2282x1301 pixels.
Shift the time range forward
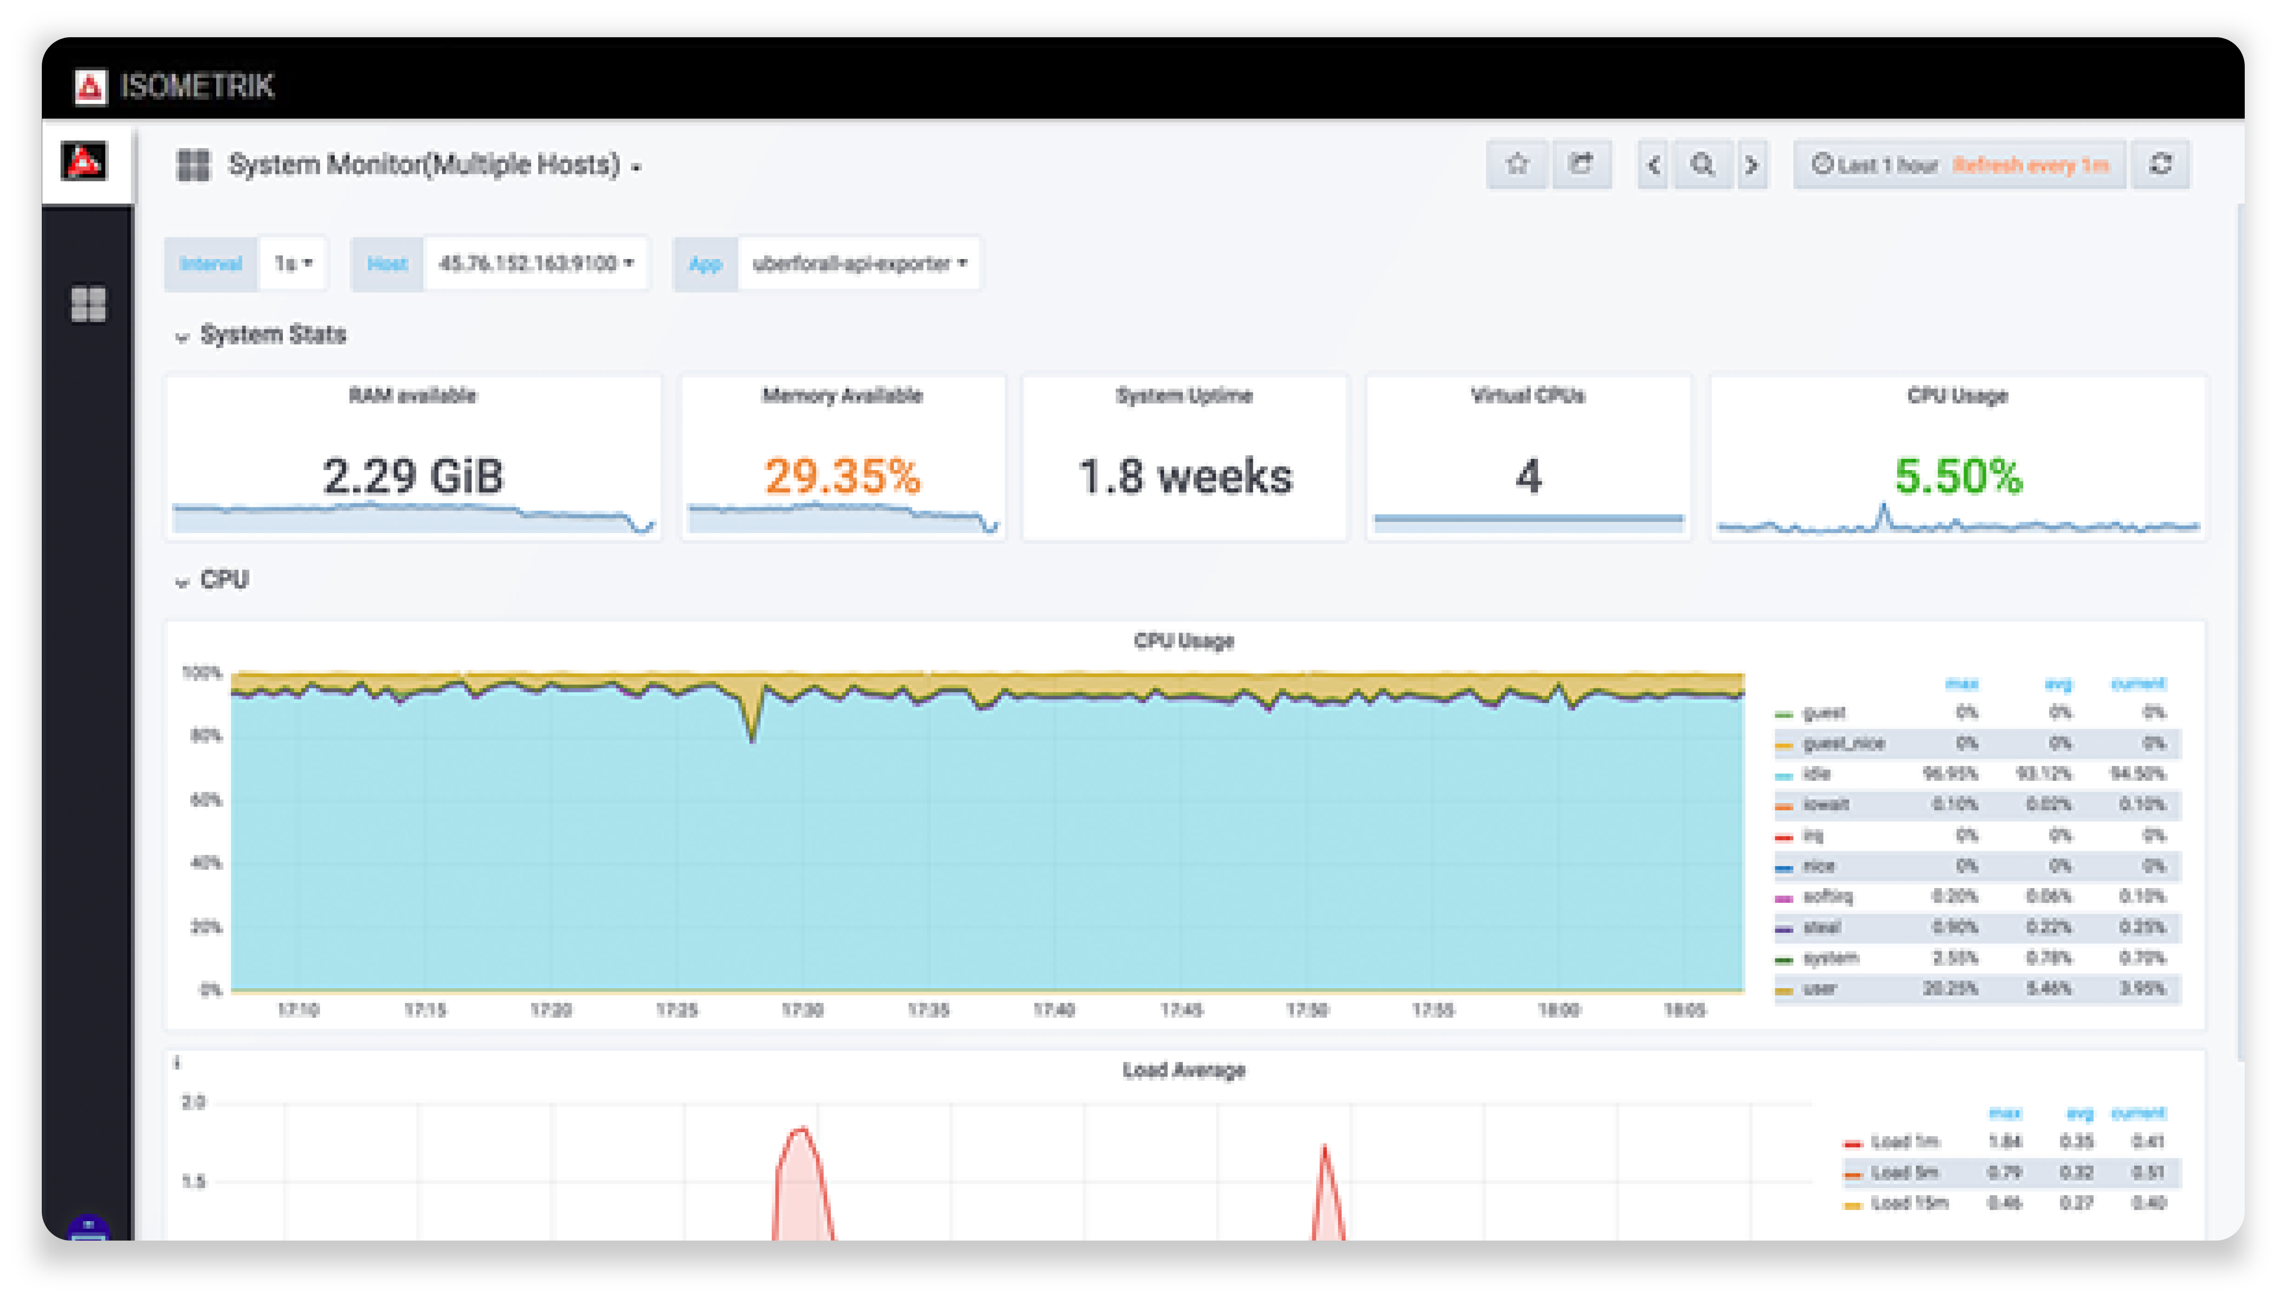point(1752,164)
